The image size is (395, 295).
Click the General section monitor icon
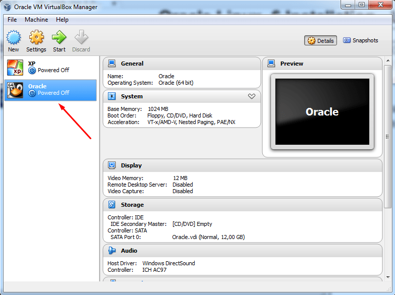point(111,64)
